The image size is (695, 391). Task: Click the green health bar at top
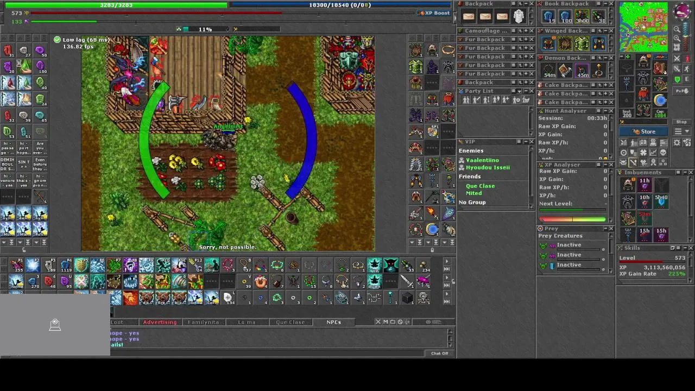point(116,5)
